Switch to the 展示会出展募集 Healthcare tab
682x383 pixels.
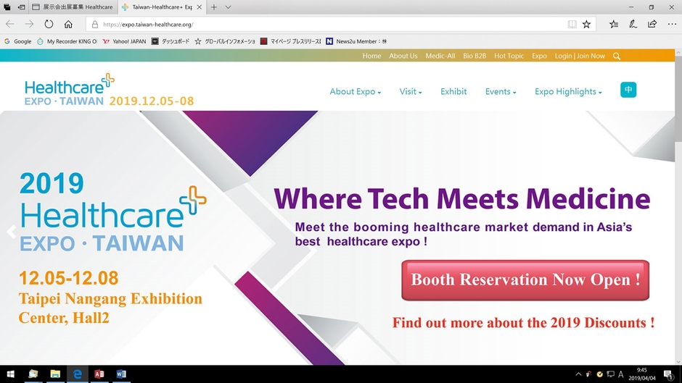tap(73, 7)
